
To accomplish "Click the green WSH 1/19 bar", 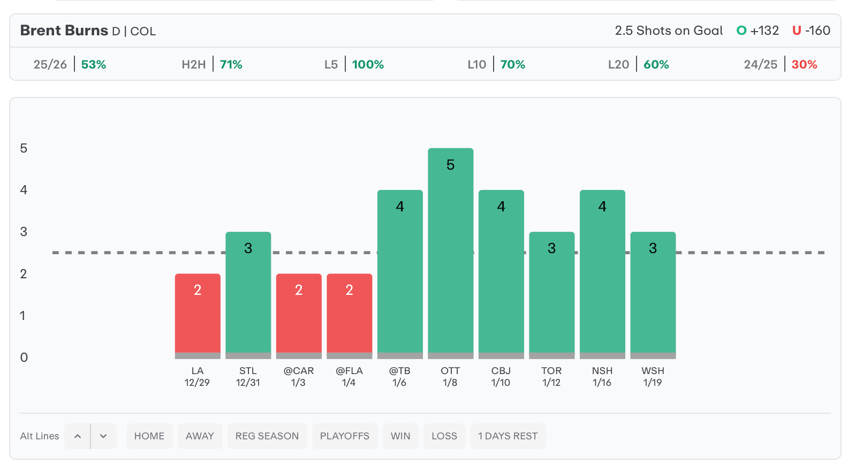I will pyautogui.click(x=653, y=294).
